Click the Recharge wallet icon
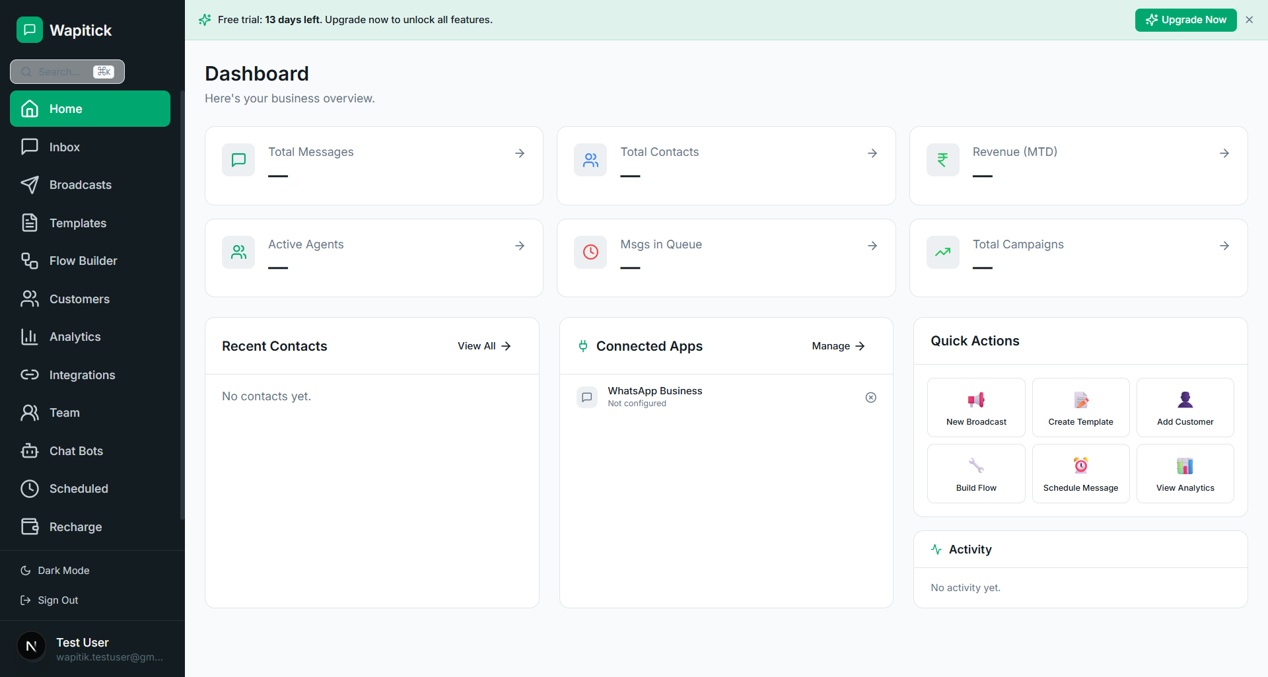The width and height of the screenshot is (1268, 677). pos(30,526)
